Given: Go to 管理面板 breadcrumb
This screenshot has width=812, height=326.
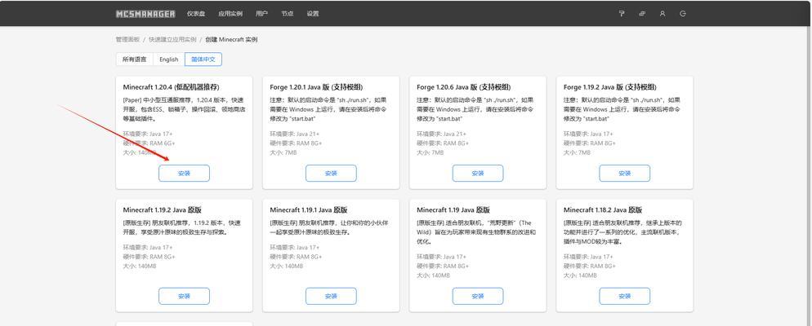Looking at the screenshot, I should coord(127,39).
